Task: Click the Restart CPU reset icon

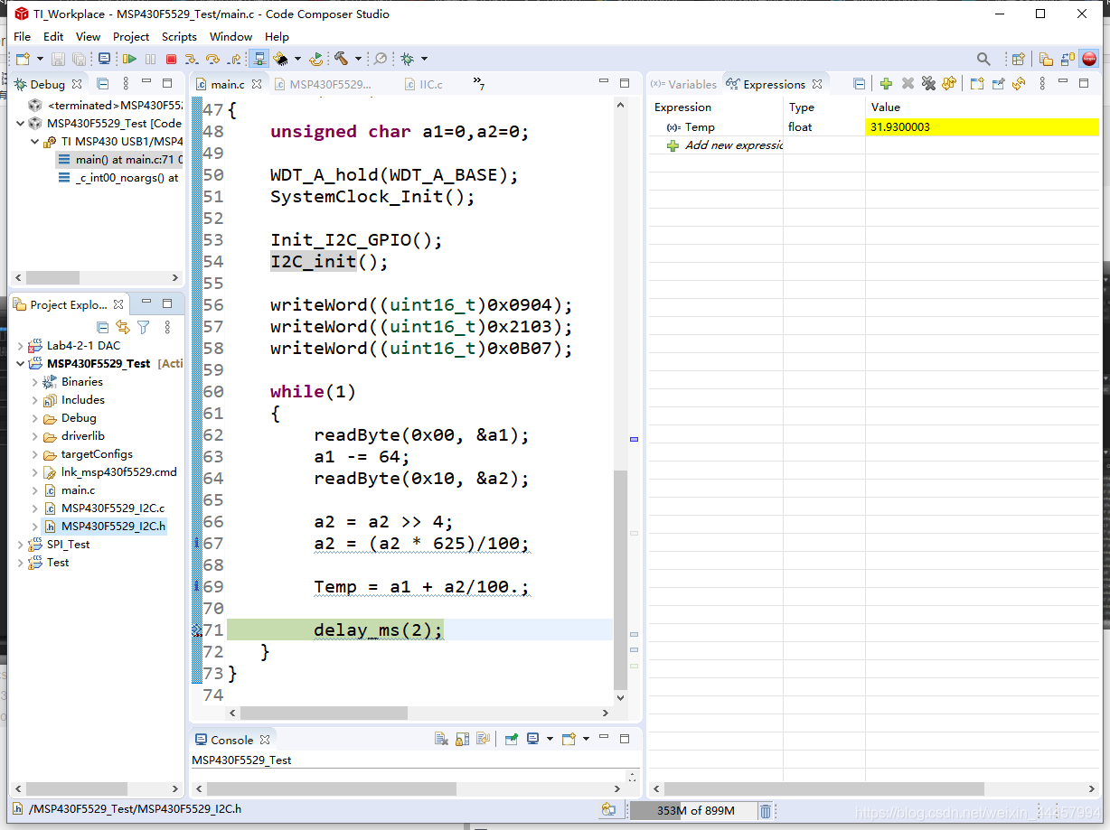Action: pyautogui.click(x=315, y=59)
